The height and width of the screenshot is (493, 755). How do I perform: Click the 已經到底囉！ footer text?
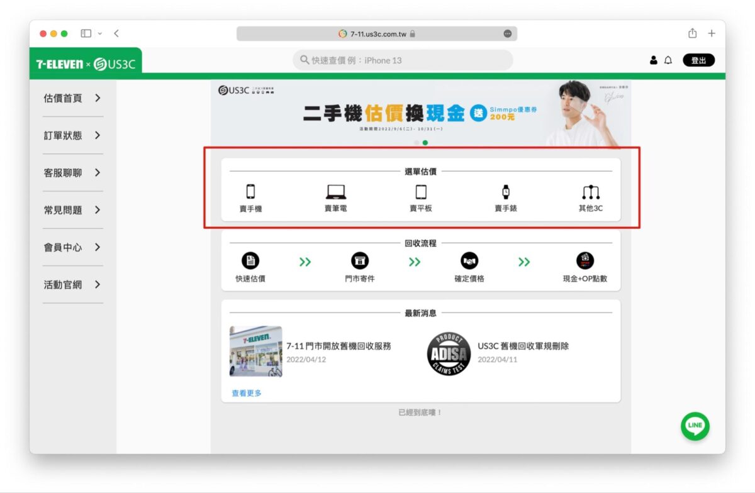tap(420, 413)
